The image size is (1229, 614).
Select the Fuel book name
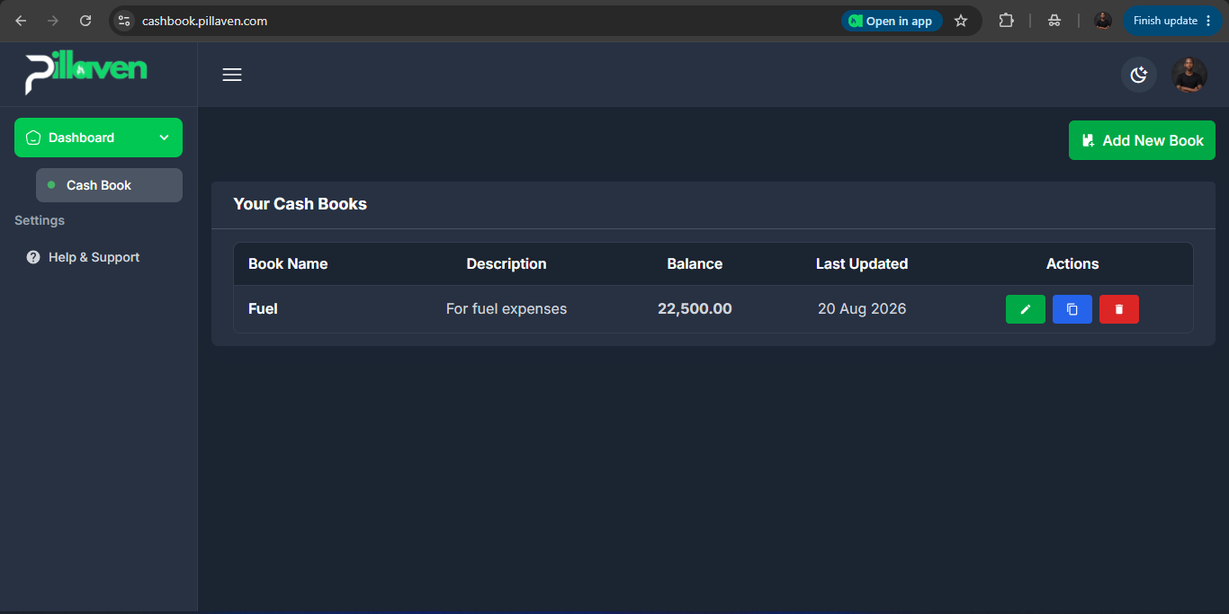pos(263,309)
